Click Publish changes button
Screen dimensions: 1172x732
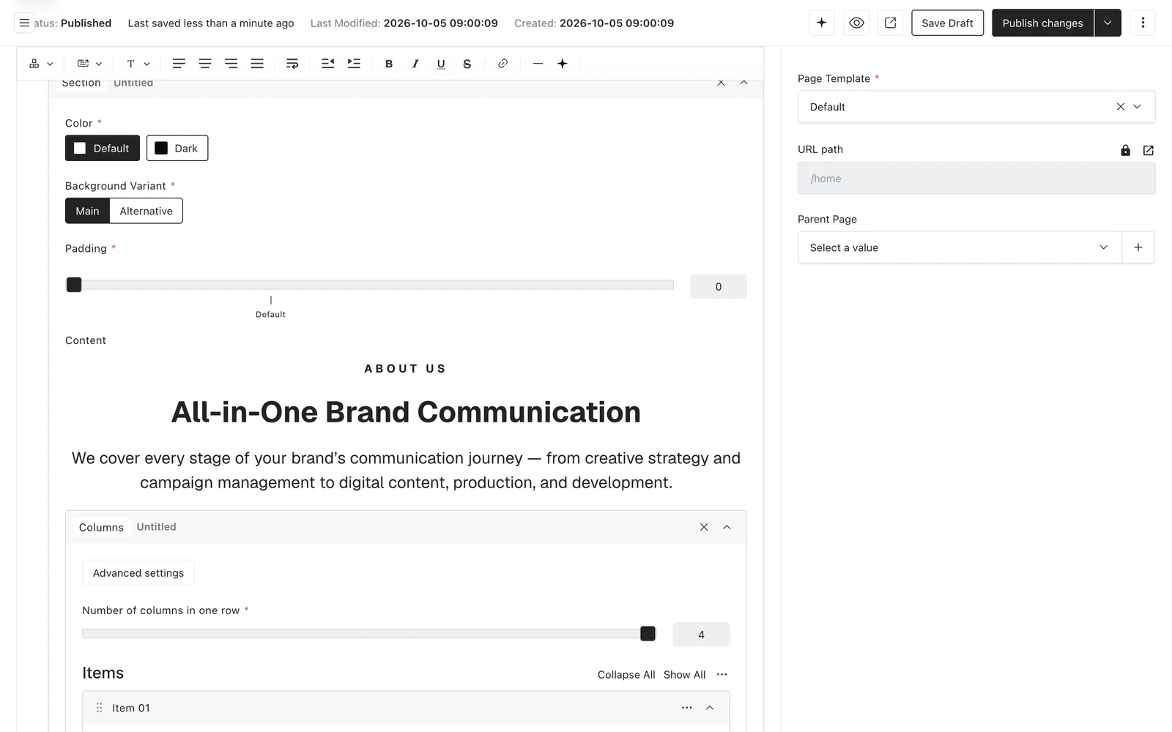click(x=1042, y=23)
